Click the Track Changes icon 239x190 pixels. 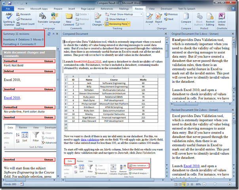(98, 19)
